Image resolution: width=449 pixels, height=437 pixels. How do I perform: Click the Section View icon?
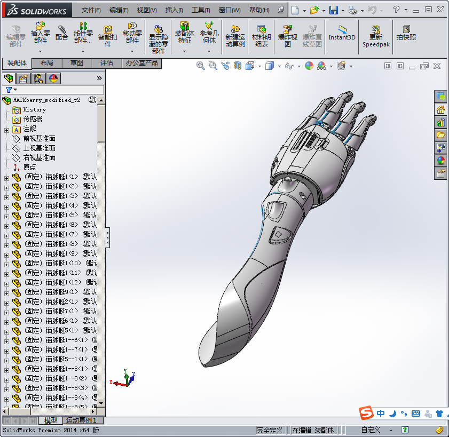[x=238, y=66]
